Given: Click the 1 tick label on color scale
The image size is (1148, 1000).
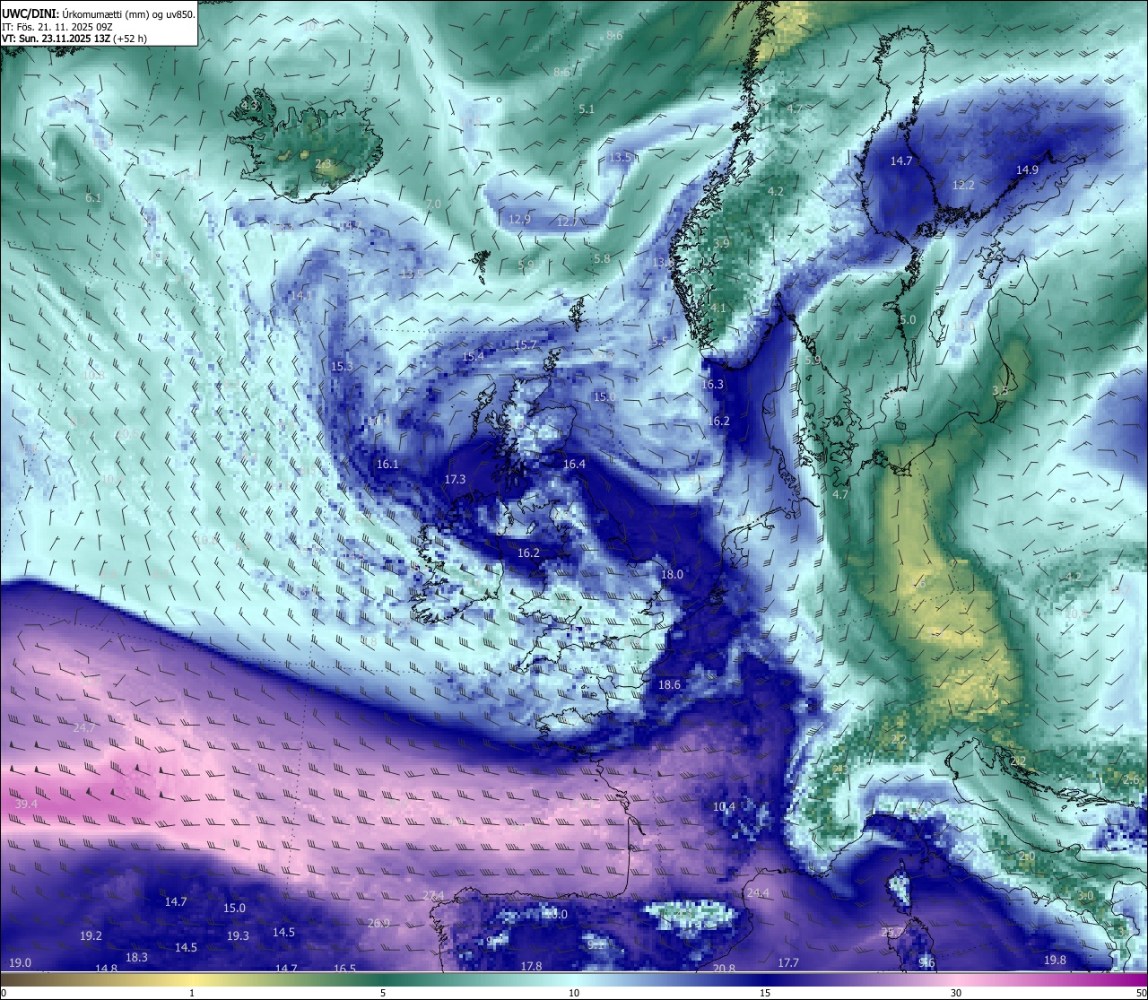Looking at the screenshot, I should (192, 993).
